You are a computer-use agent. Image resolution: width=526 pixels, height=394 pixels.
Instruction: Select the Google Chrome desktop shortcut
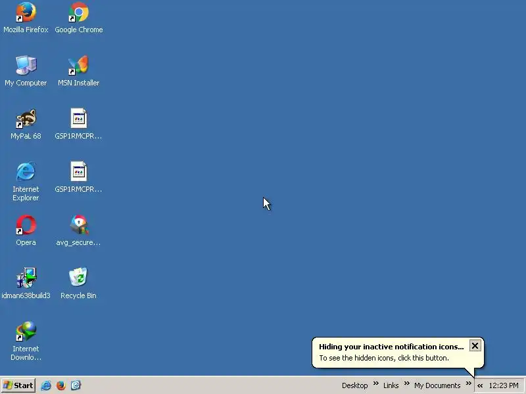click(x=78, y=18)
